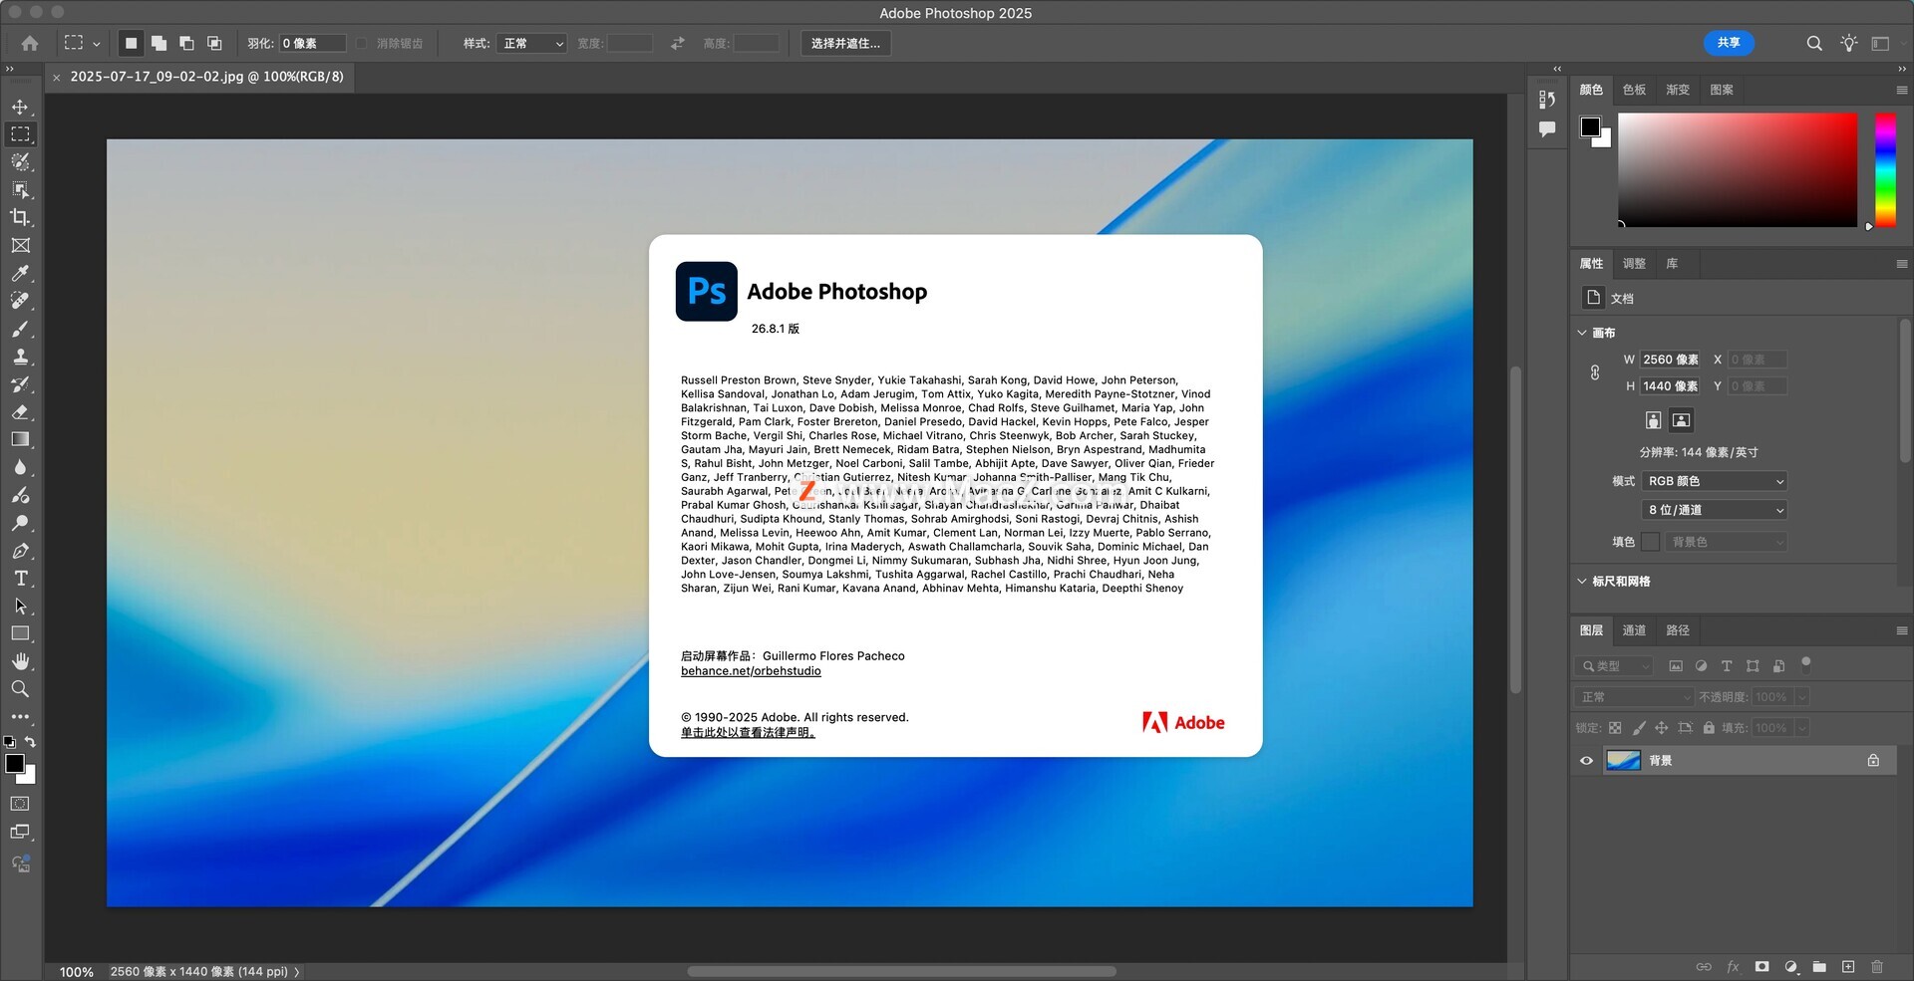Create a new group folder icon
This screenshot has width=1914, height=981.
tap(1819, 966)
